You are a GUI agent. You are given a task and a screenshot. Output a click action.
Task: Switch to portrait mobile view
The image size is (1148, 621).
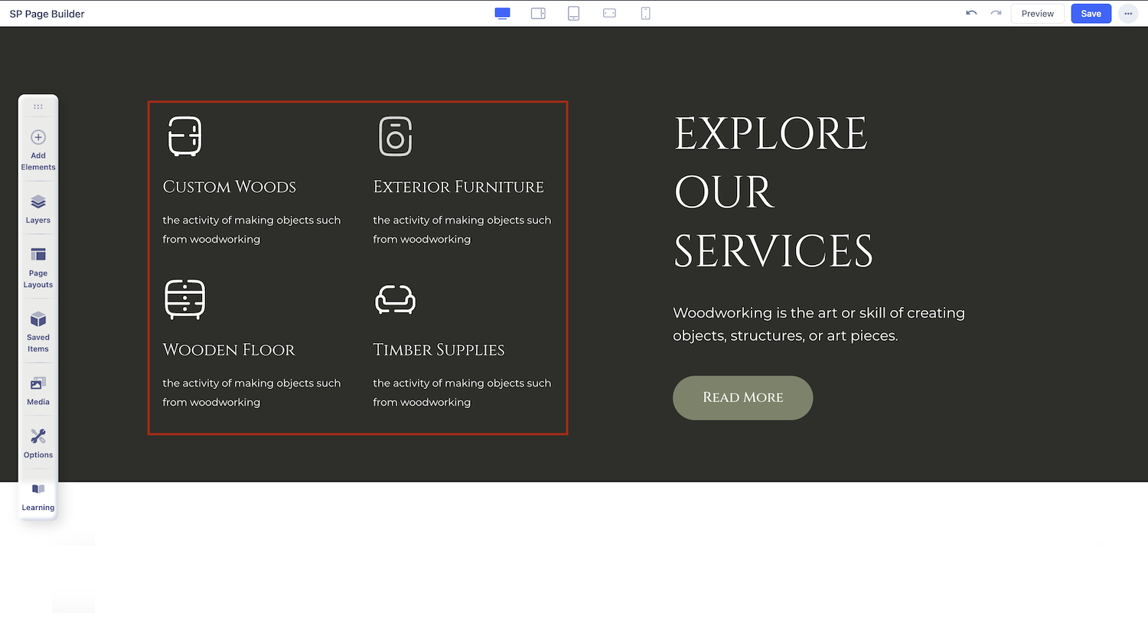[x=645, y=14]
